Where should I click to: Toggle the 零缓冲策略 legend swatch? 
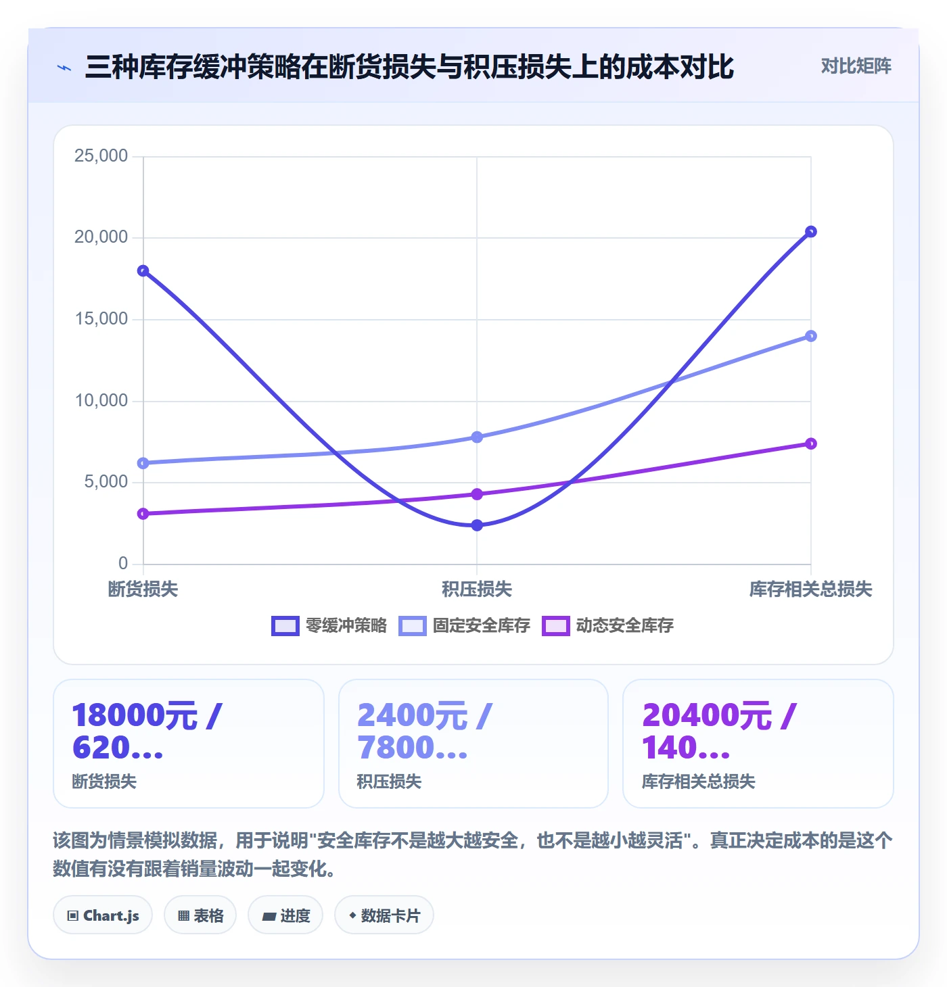click(x=285, y=626)
